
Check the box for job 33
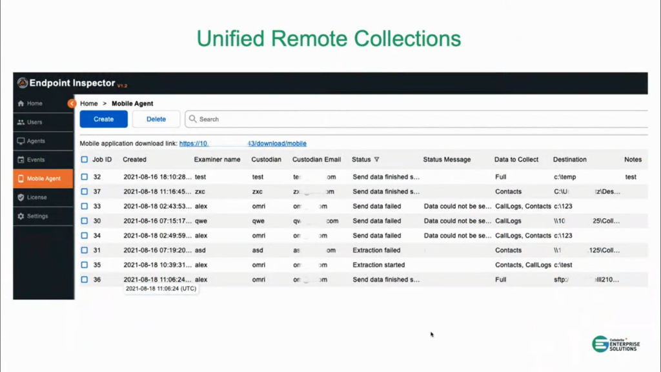[85, 206]
